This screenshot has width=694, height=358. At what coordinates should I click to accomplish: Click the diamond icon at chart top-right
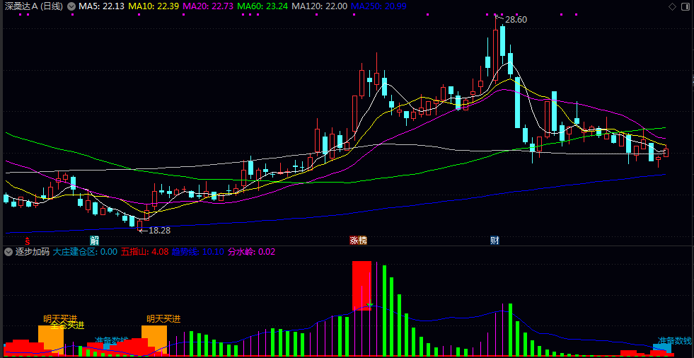pos(672,6)
